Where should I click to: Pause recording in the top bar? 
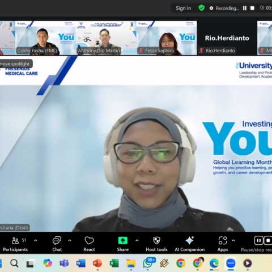tap(245, 8)
